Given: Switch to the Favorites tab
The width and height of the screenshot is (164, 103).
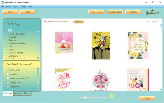Looking at the screenshot, I should pos(18,93).
